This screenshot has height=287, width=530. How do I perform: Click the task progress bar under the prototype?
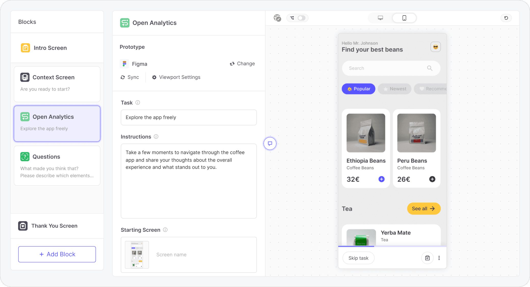click(392, 246)
